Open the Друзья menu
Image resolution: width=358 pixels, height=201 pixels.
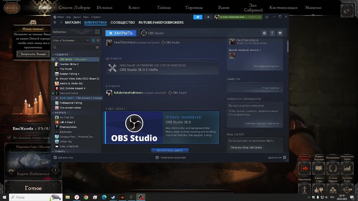77,17
